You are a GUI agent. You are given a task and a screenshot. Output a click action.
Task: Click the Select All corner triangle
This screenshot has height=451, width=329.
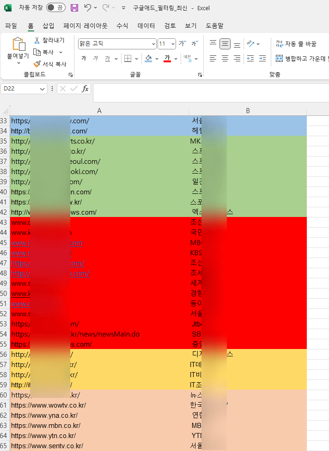pyautogui.click(x=5, y=111)
